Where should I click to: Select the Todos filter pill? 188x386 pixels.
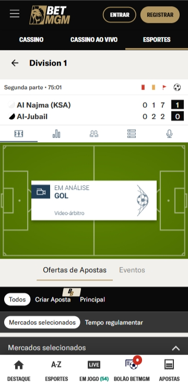point(17,299)
